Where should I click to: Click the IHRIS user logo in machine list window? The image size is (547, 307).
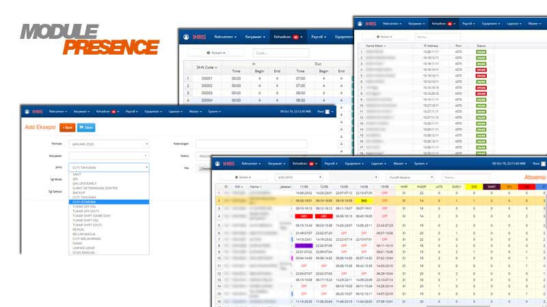(360, 24)
